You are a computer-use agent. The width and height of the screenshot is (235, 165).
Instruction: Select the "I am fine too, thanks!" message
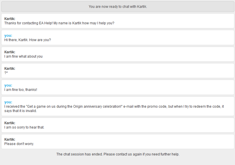coord(21,90)
